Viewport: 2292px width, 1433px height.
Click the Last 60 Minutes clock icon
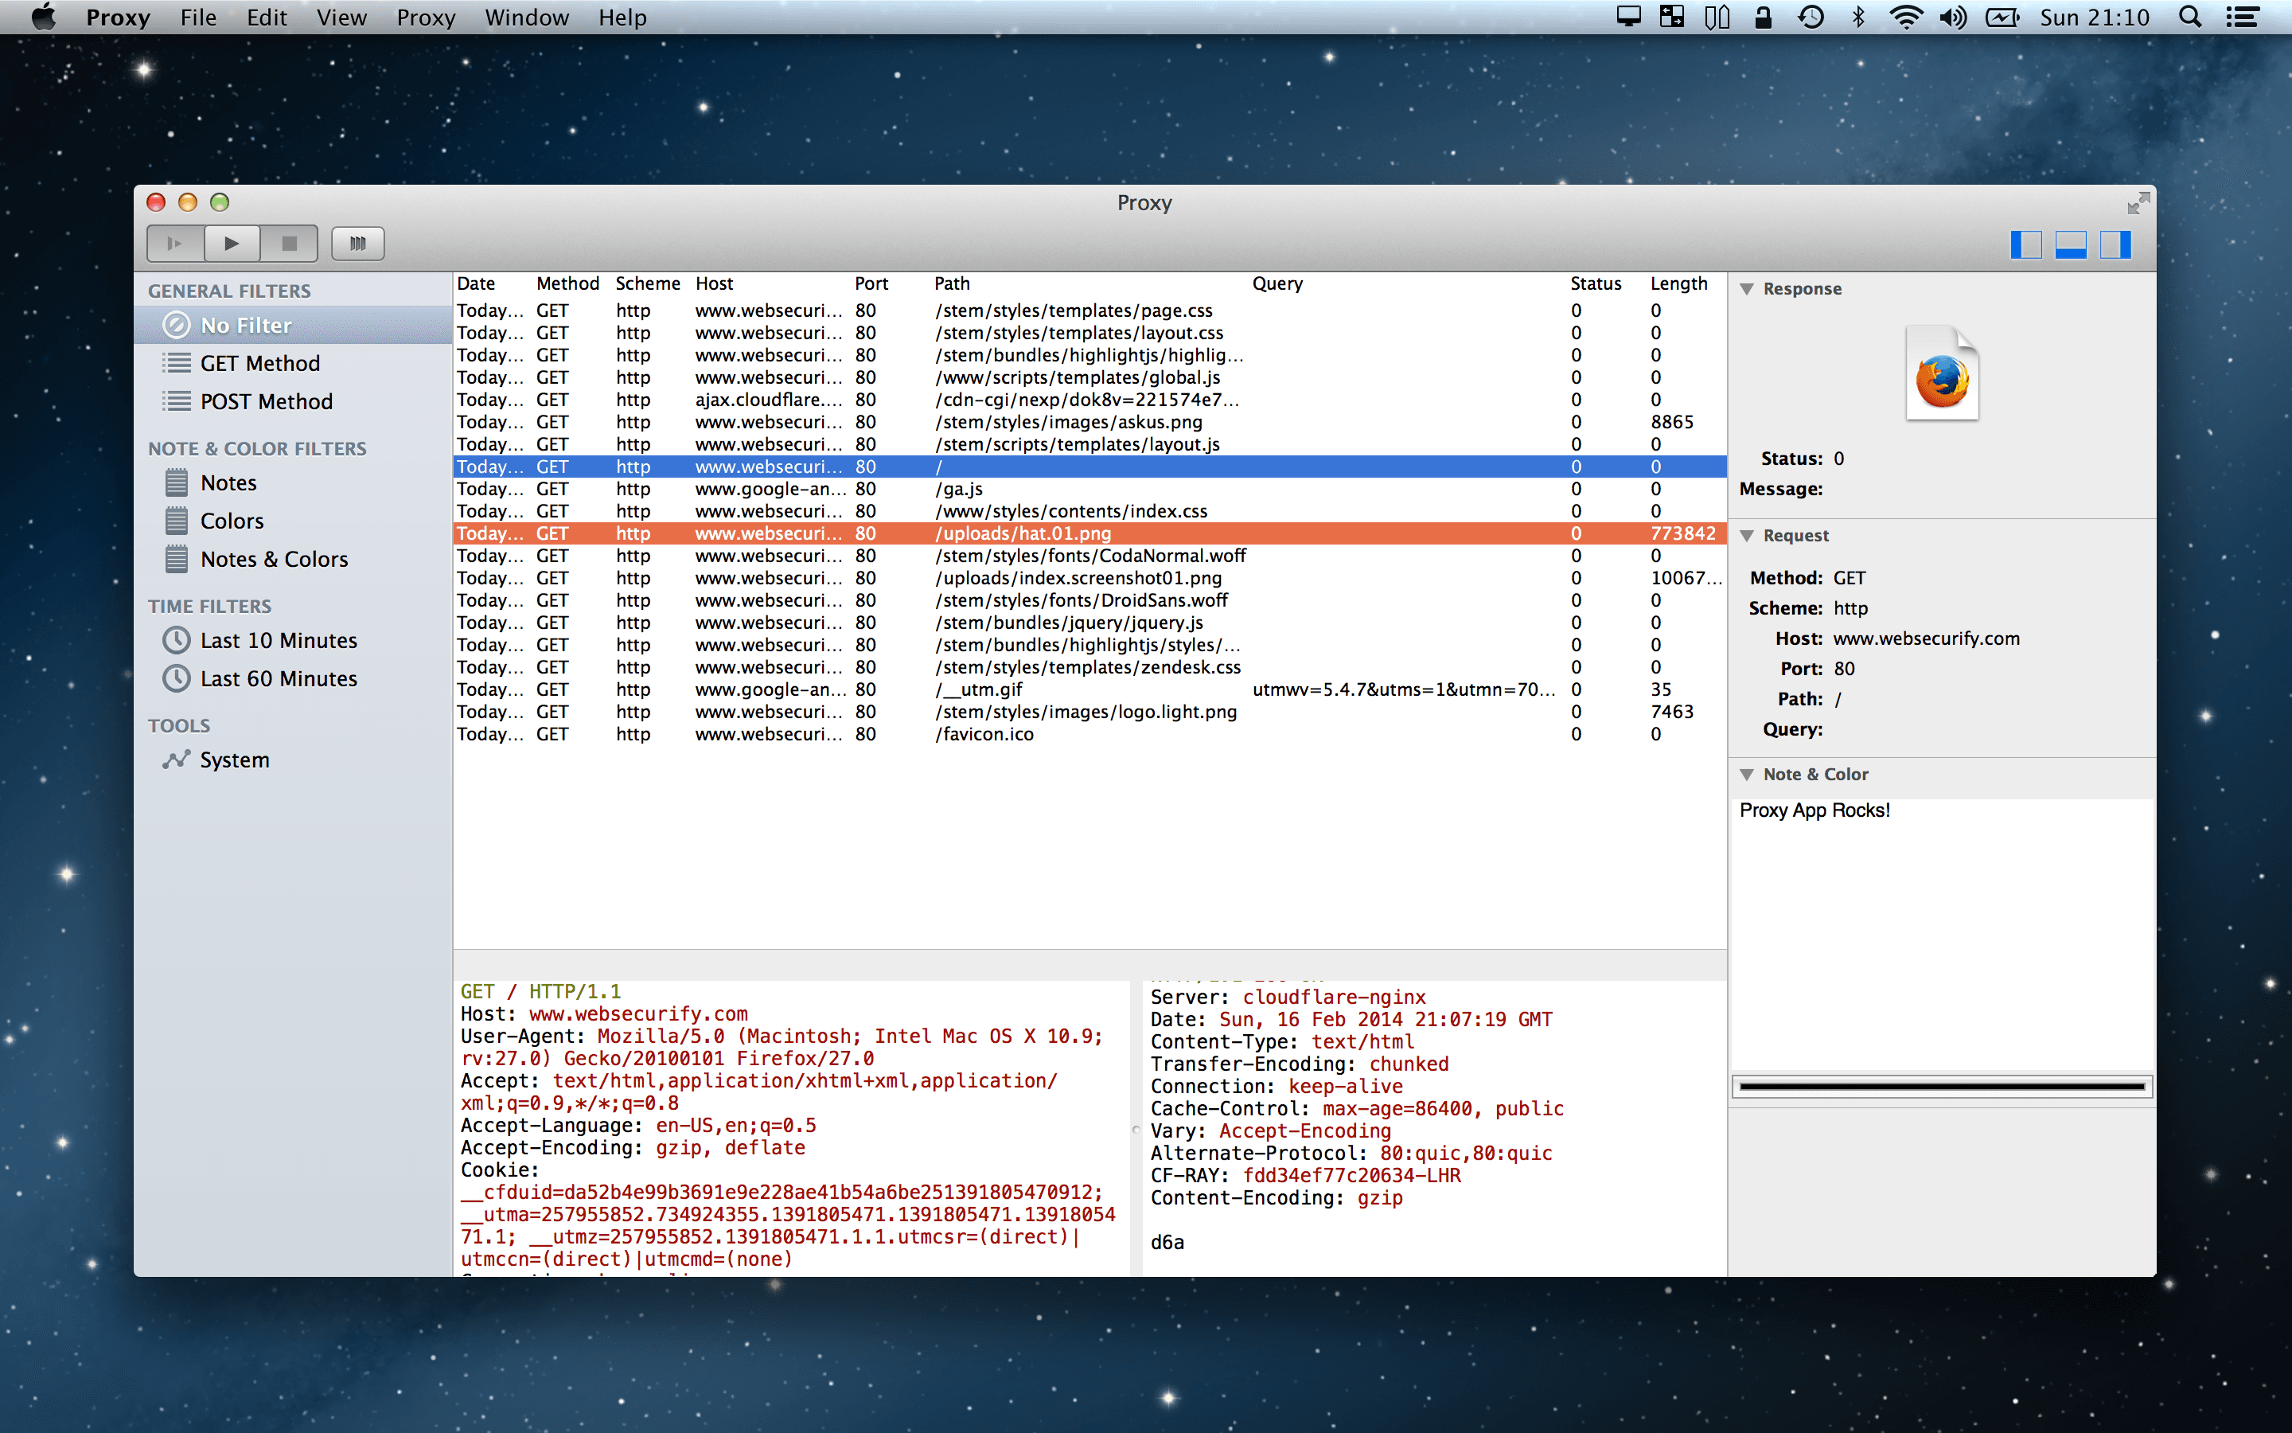coord(176,677)
